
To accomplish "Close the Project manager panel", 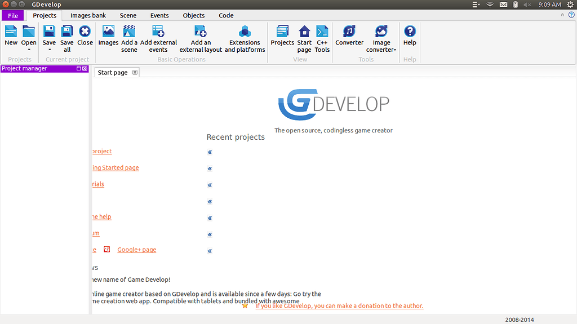I will pos(85,69).
